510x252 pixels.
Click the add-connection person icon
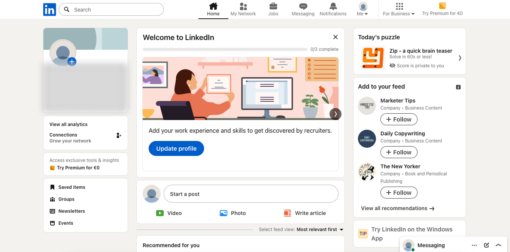pos(119,135)
